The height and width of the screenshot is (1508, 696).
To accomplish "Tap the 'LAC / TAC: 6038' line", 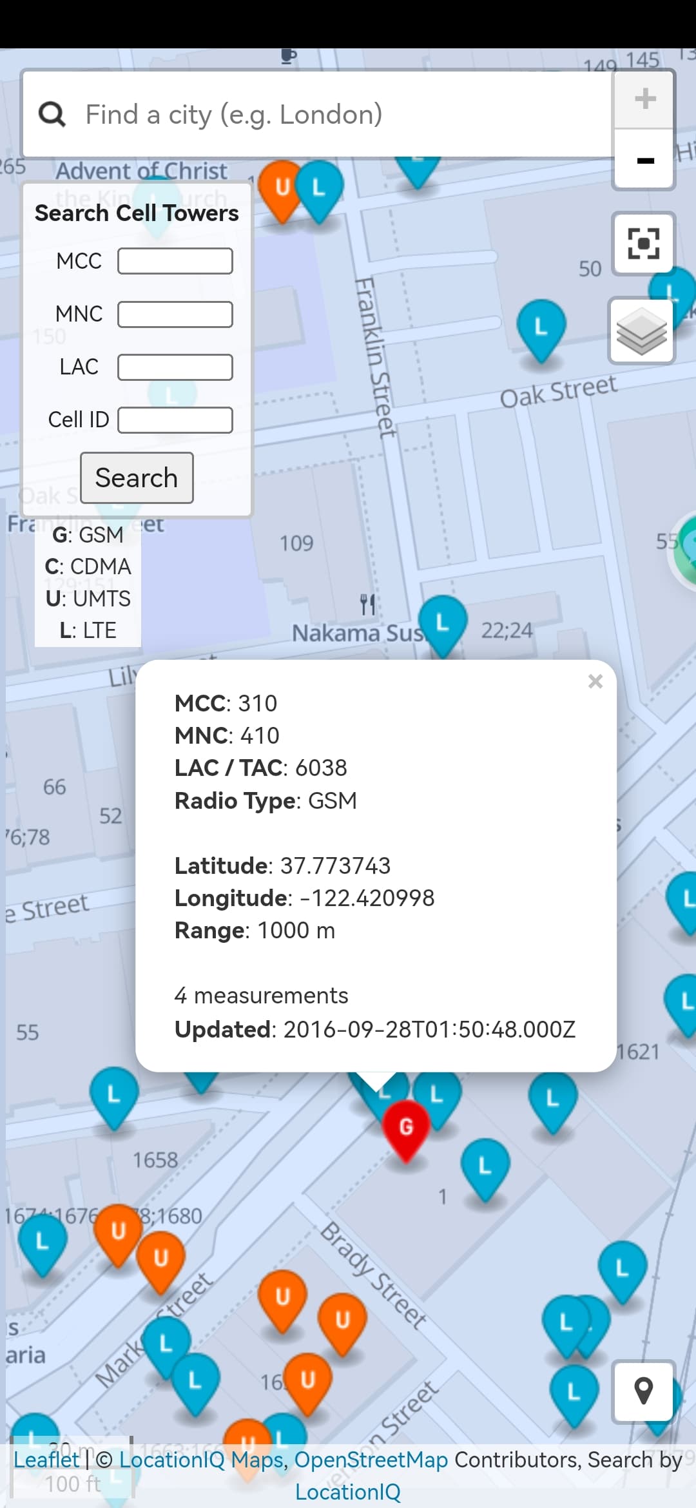I will (x=261, y=768).
